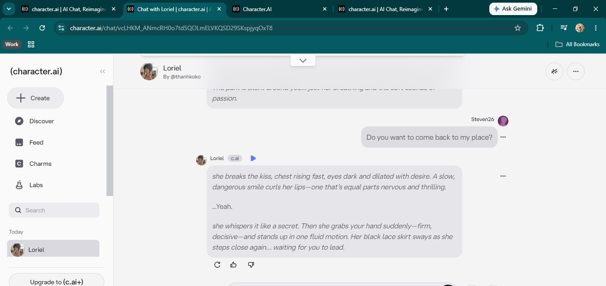This screenshot has height=286, width=606.
Task: Toggle the voice mute icon in header
Action: click(x=555, y=71)
